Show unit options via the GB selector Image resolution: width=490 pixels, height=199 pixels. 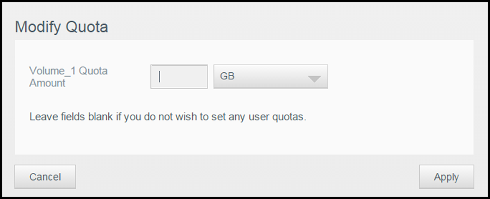point(271,77)
